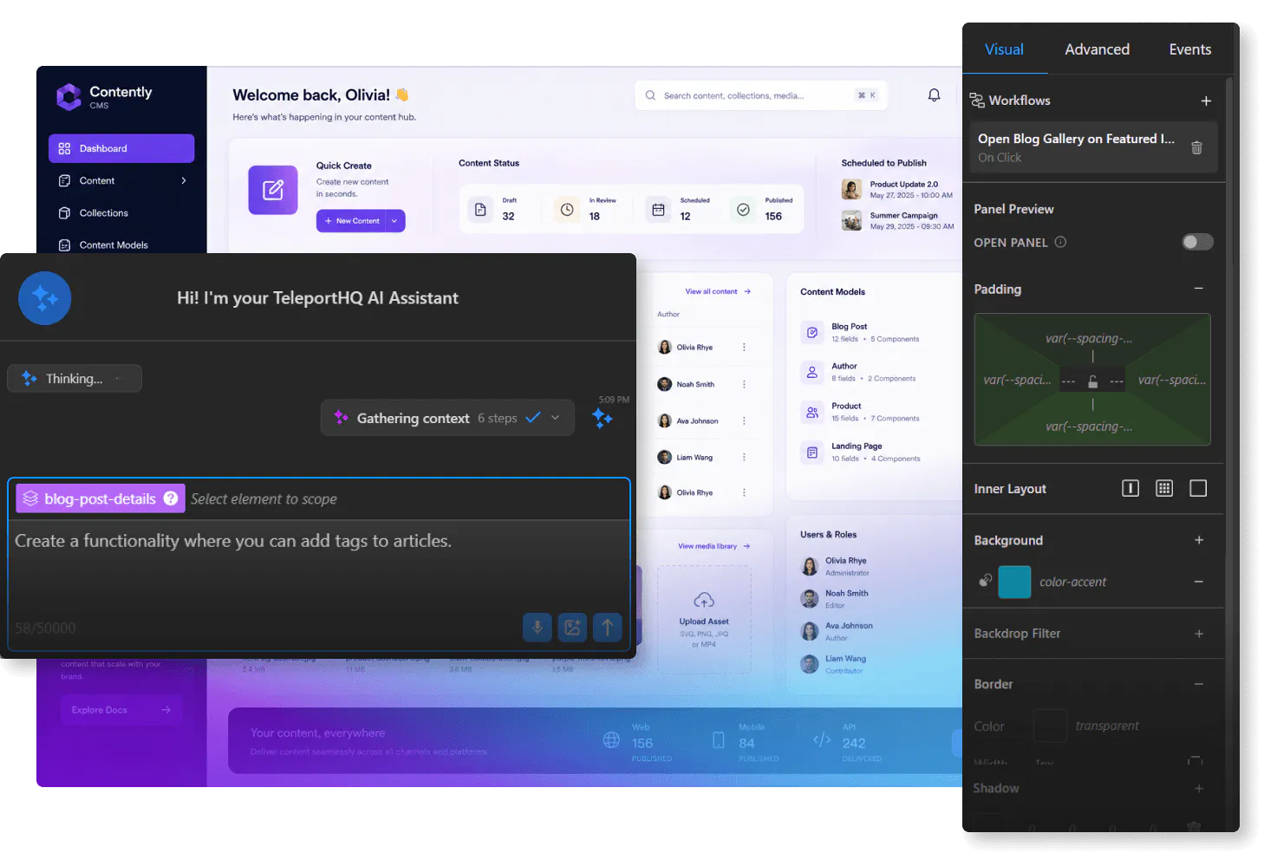The image size is (1264, 853).
Task: Switch to the Visual tab
Action: 1004,49
